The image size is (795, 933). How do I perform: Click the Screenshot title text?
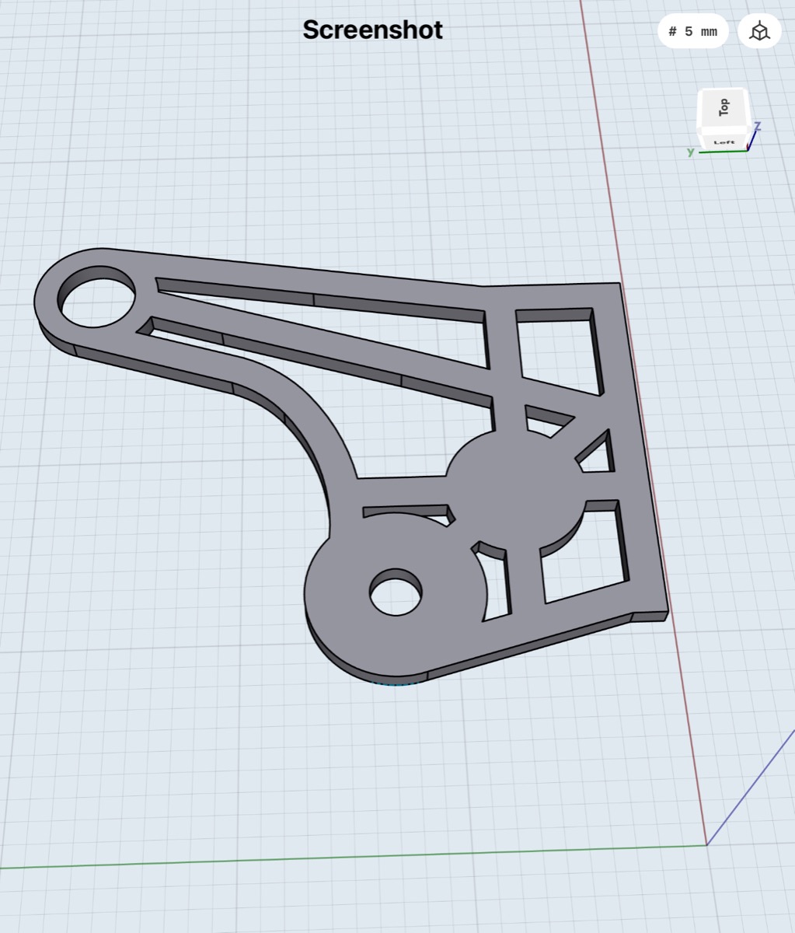[x=372, y=30]
